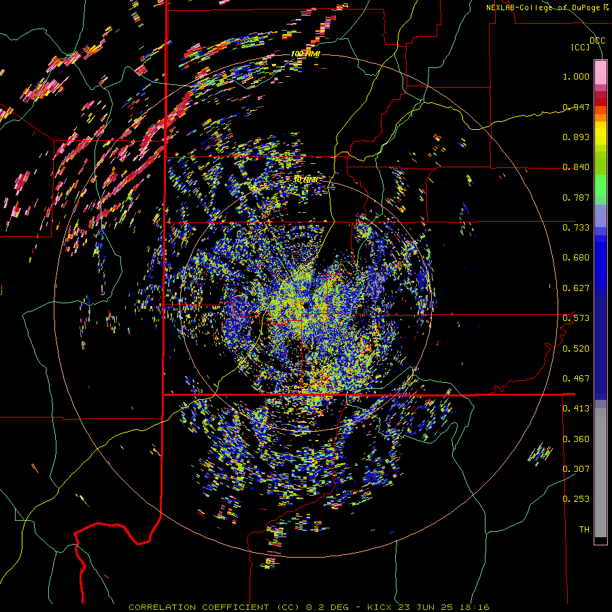612x612 pixels.
Task: Select the 0.893 legend value
Action: [576, 137]
